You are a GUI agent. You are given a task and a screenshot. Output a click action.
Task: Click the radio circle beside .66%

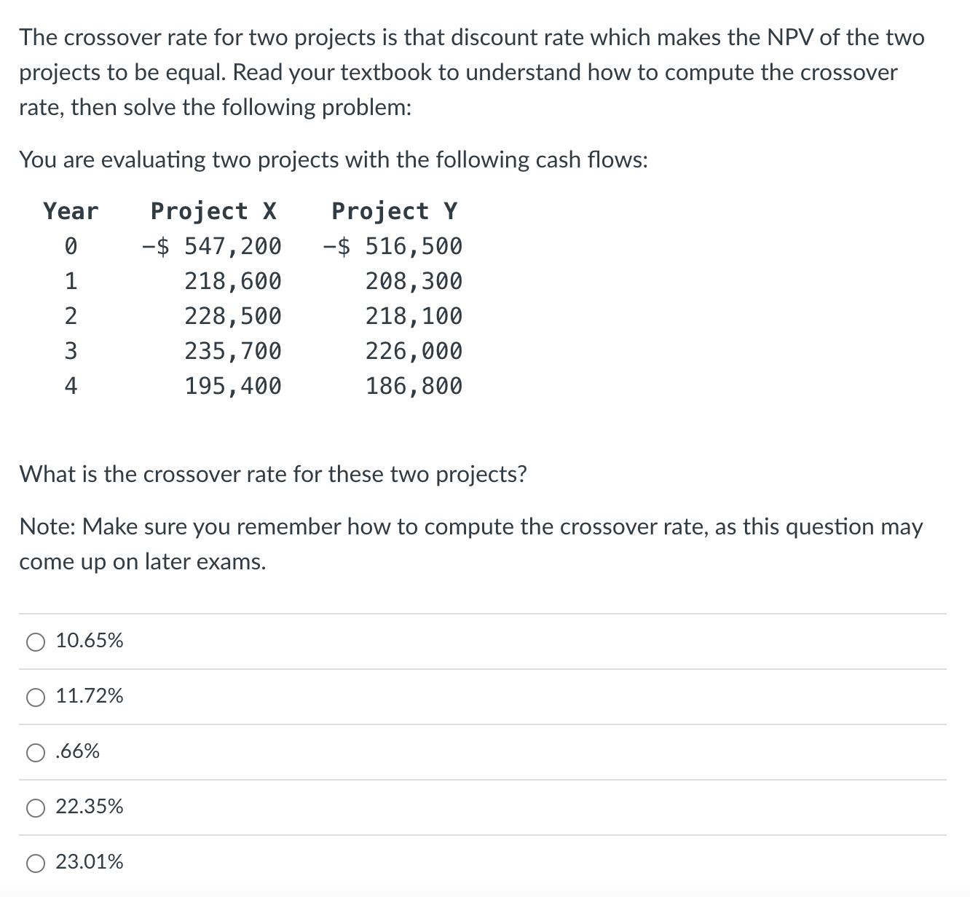point(34,752)
